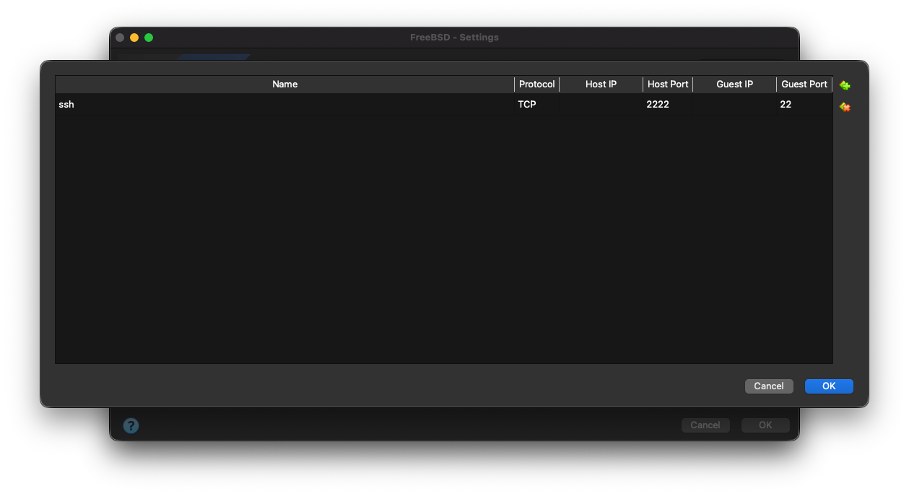Screen dimensions: 909x494
Task: Click the empty Guest IP cell of ssh
Action: [734, 105]
